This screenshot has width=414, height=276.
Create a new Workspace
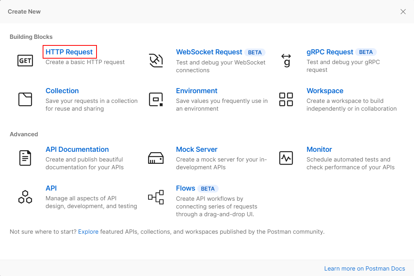(325, 91)
